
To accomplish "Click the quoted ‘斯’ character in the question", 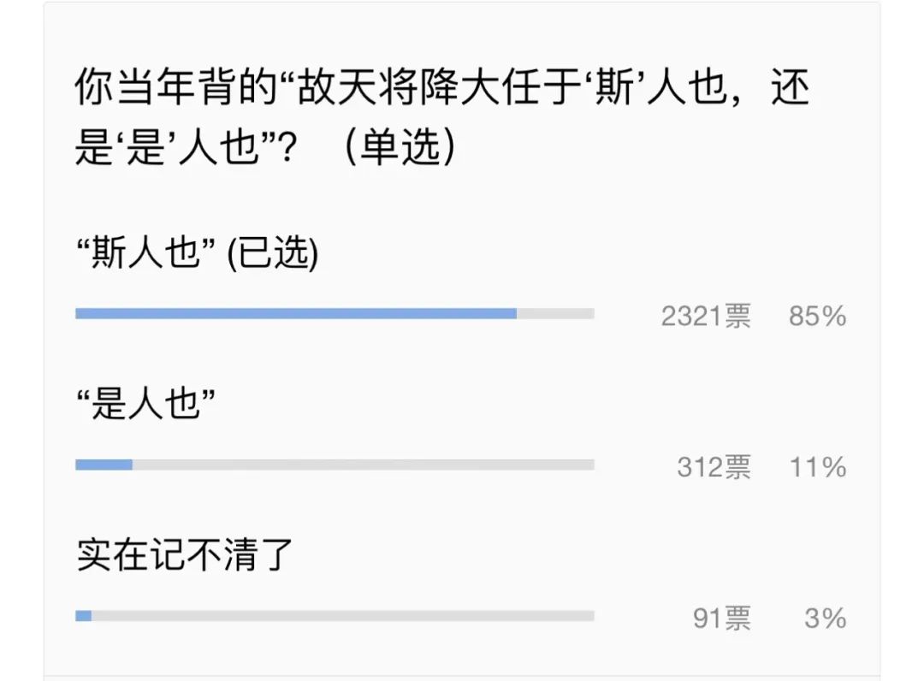I will tap(614, 86).
